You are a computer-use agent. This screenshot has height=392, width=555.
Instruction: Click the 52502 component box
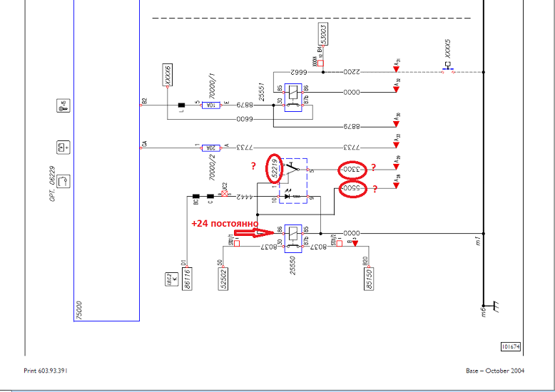[223, 279]
